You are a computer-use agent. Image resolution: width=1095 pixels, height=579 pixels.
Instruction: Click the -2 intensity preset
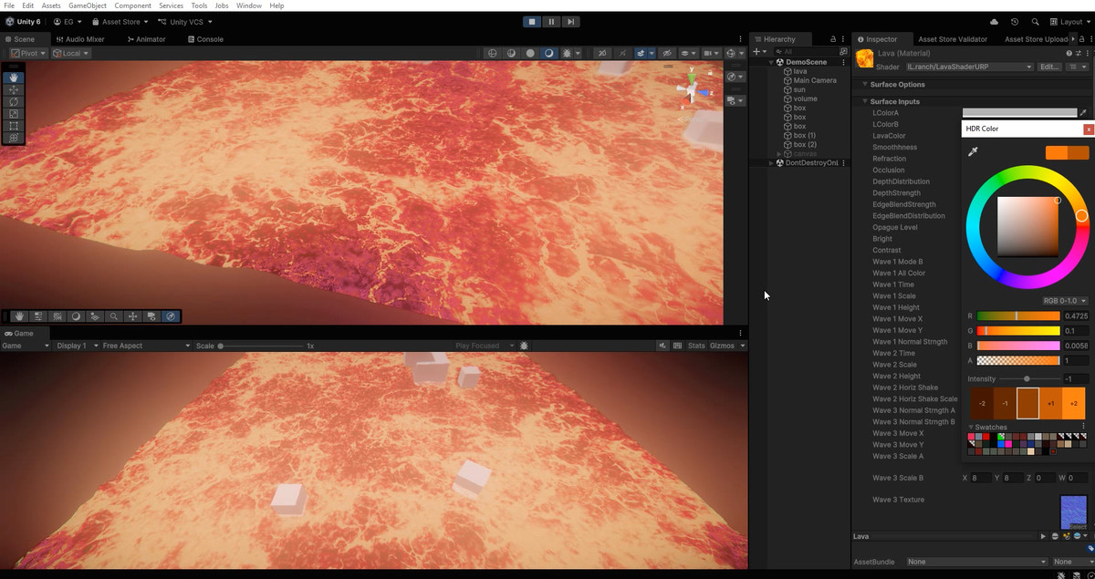(982, 403)
